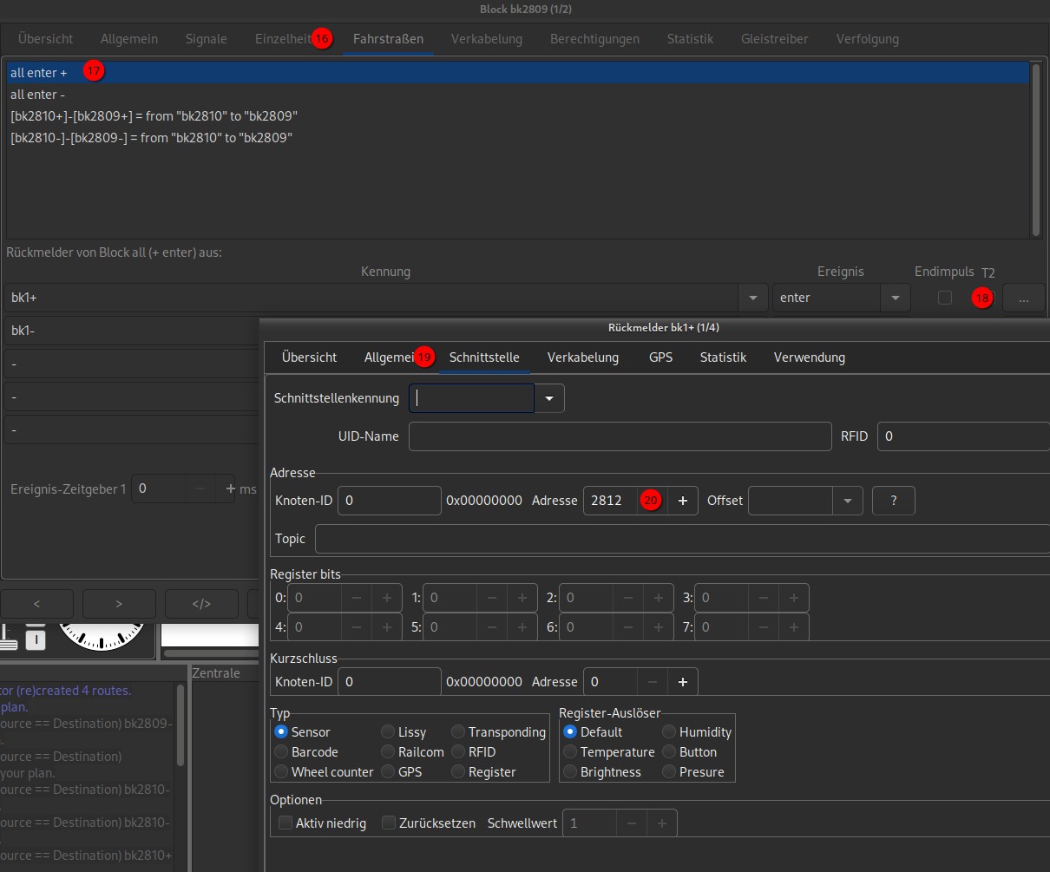This screenshot has width=1050, height=872.
Task: Click plus button of Kurzschluss Adresse
Action: coord(683,682)
